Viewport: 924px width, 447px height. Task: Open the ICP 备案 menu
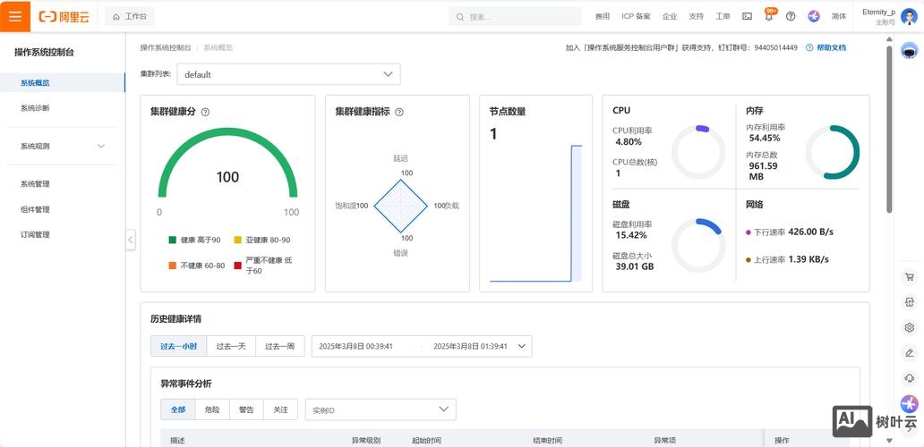[636, 16]
